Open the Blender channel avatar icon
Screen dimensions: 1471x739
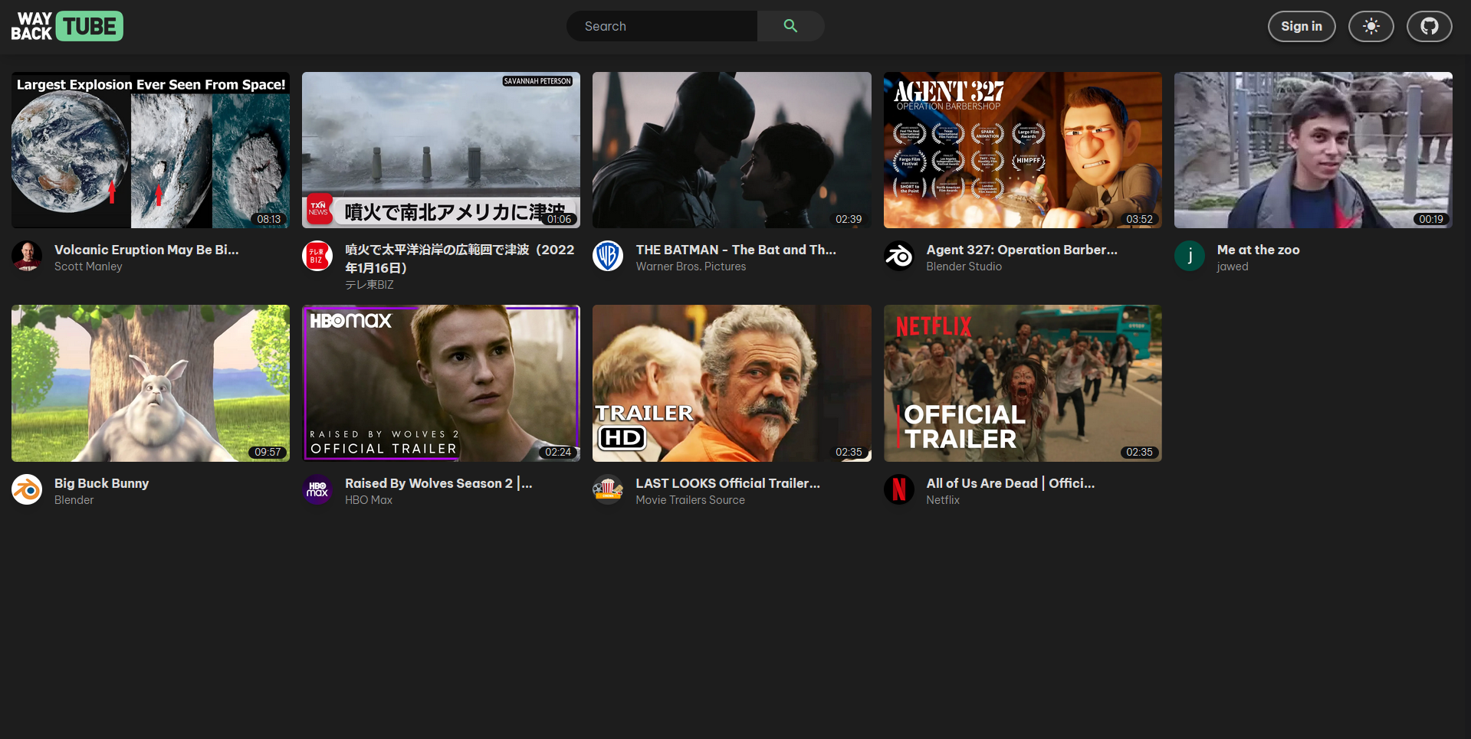[x=27, y=489]
